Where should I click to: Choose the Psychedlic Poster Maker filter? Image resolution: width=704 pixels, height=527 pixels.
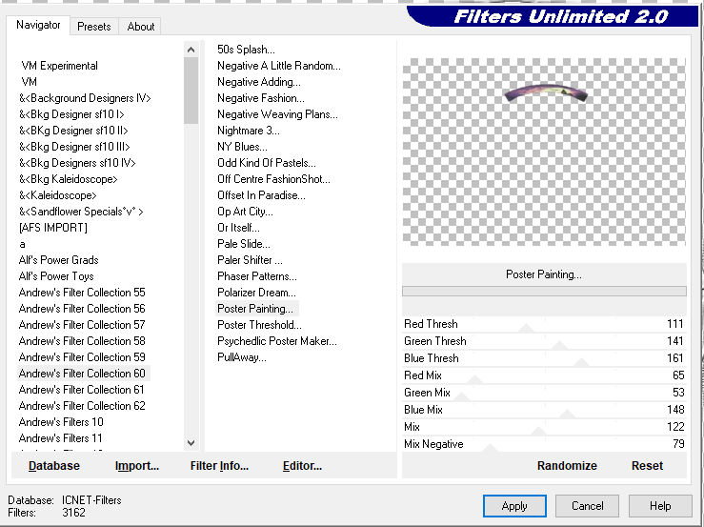276,341
